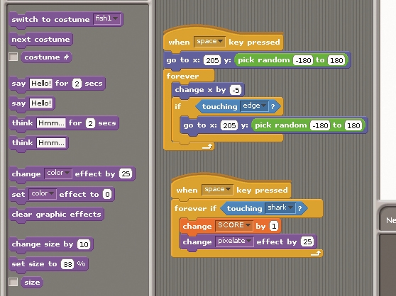Select the think Hmm... block
396x296 pixels.
click(38, 143)
